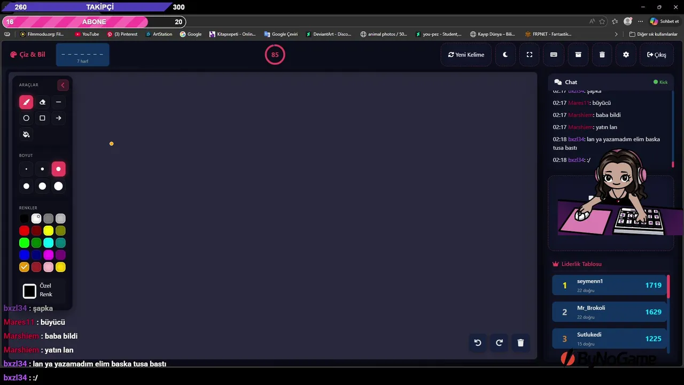
Task: Pick the checked orange color swatch
Action: [x=24, y=267]
